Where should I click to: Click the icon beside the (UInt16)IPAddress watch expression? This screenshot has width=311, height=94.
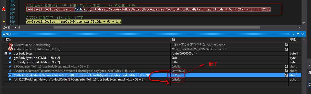(10, 79)
